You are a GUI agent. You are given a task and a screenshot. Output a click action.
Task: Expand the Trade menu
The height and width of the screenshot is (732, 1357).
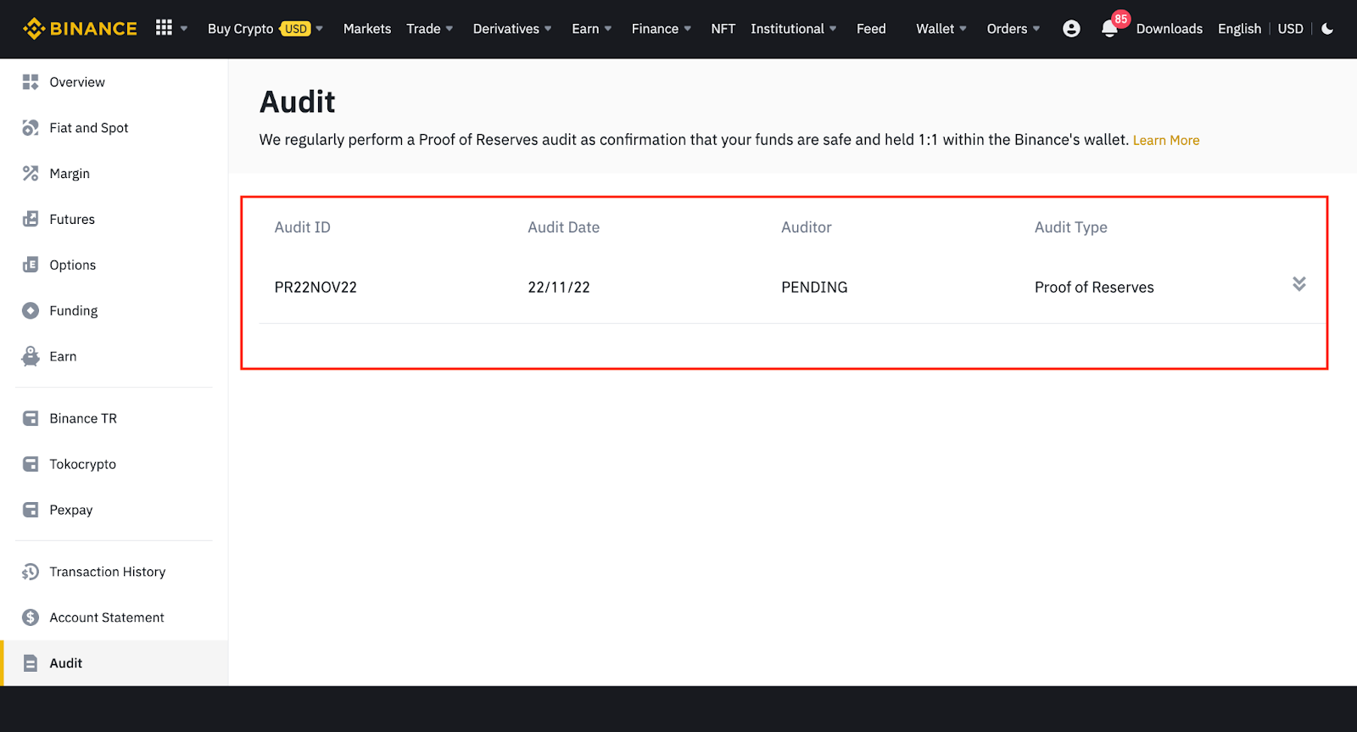click(x=430, y=29)
